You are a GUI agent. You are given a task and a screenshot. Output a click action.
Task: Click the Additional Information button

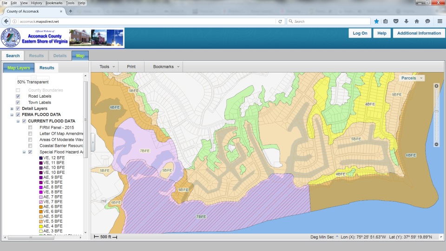click(419, 33)
